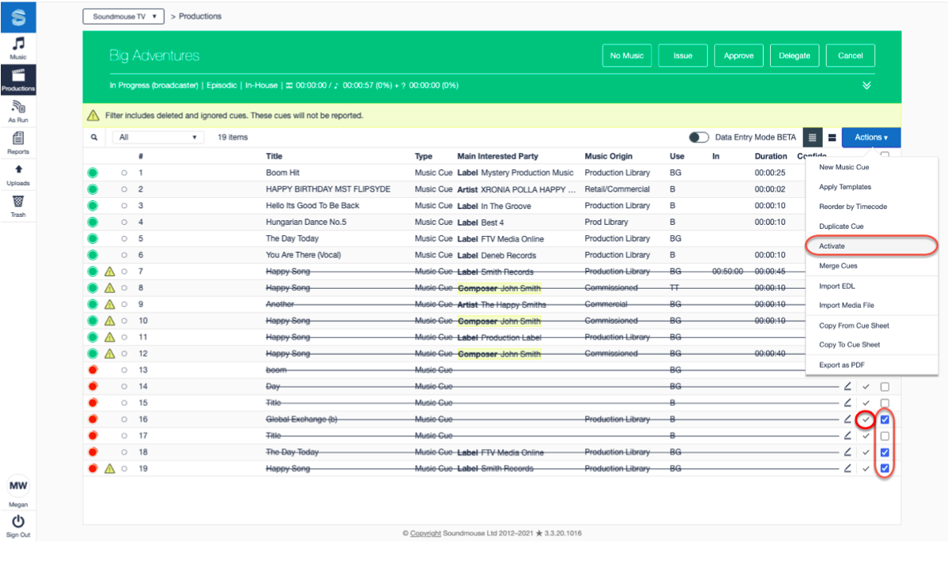Click the HAPPY BIRTHDAY MST FLIPSYDE title

click(328, 190)
